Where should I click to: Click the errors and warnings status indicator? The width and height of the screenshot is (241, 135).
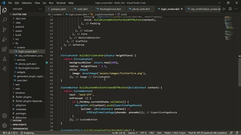(x=10, y=133)
